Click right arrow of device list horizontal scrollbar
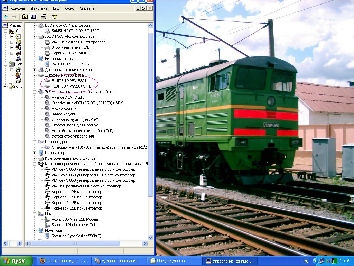Image resolution: width=354 pixels, height=266 pixels. coord(145,243)
